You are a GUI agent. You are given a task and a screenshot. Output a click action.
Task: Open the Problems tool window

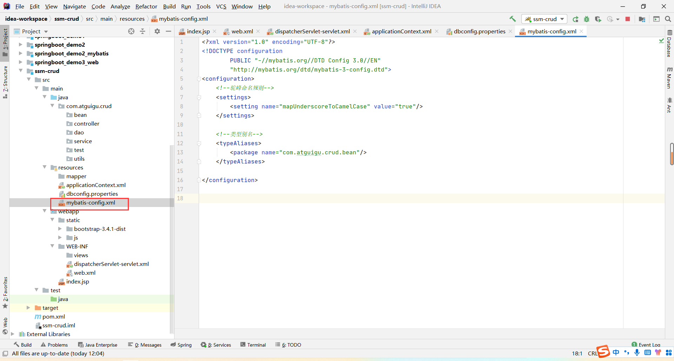[54, 345]
